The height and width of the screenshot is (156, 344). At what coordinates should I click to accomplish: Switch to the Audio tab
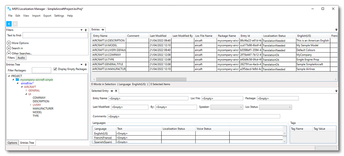(21, 58)
